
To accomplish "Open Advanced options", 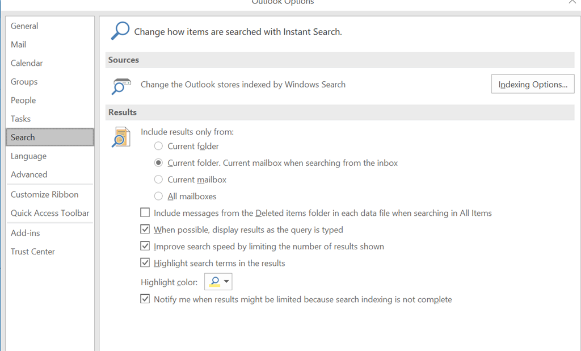I will [x=50, y=174].
